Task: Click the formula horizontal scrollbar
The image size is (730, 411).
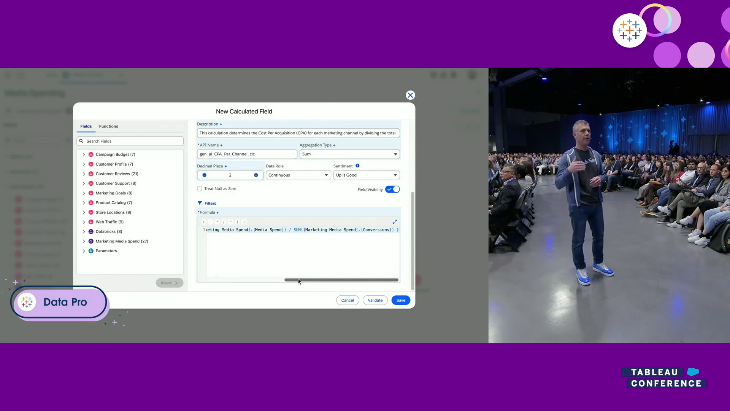Action: click(341, 280)
